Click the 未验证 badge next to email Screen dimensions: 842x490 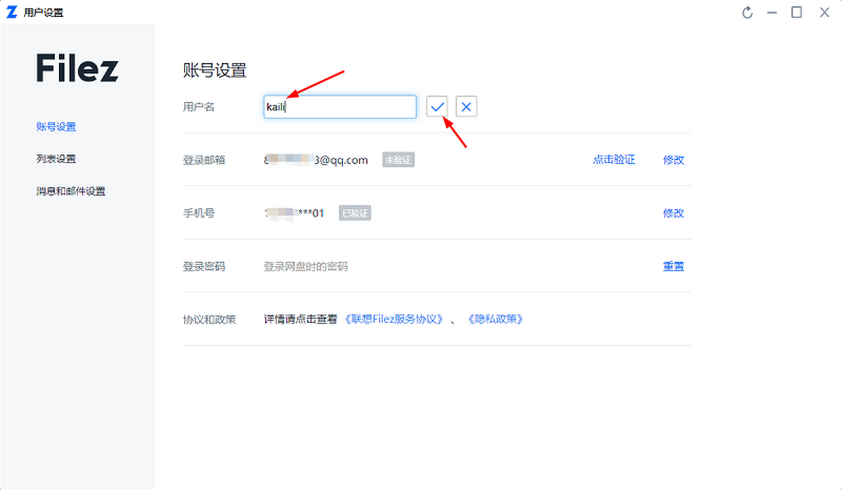coord(398,160)
